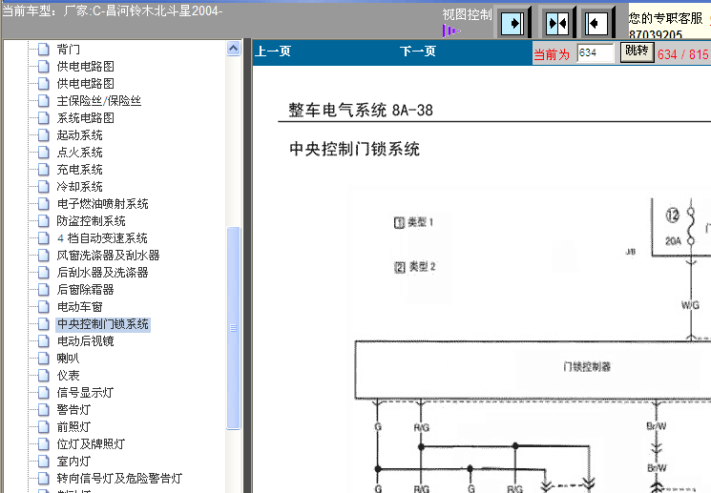The width and height of the screenshot is (711, 493).
Task: Open 系统电路图 document
Action: [85, 118]
